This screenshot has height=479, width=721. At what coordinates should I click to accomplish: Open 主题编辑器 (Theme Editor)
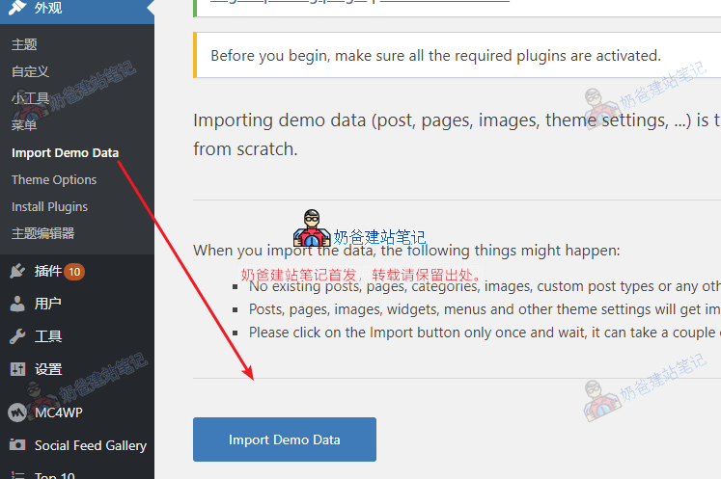pos(42,233)
